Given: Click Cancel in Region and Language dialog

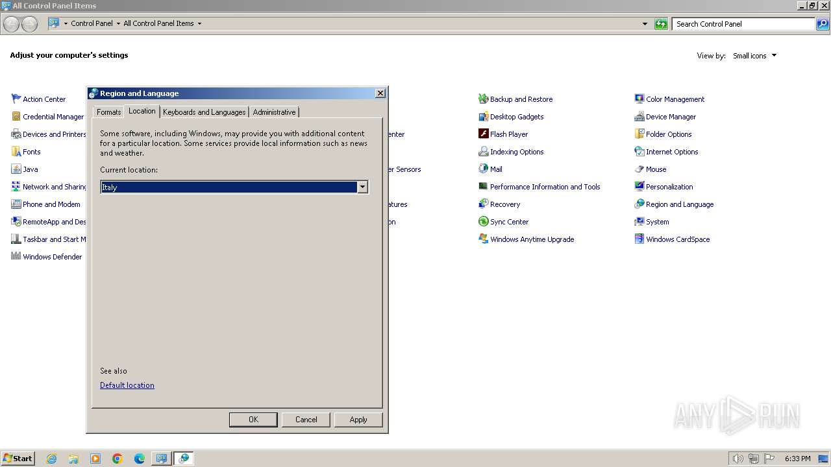Looking at the screenshot, I should click(x=306, y=420).
